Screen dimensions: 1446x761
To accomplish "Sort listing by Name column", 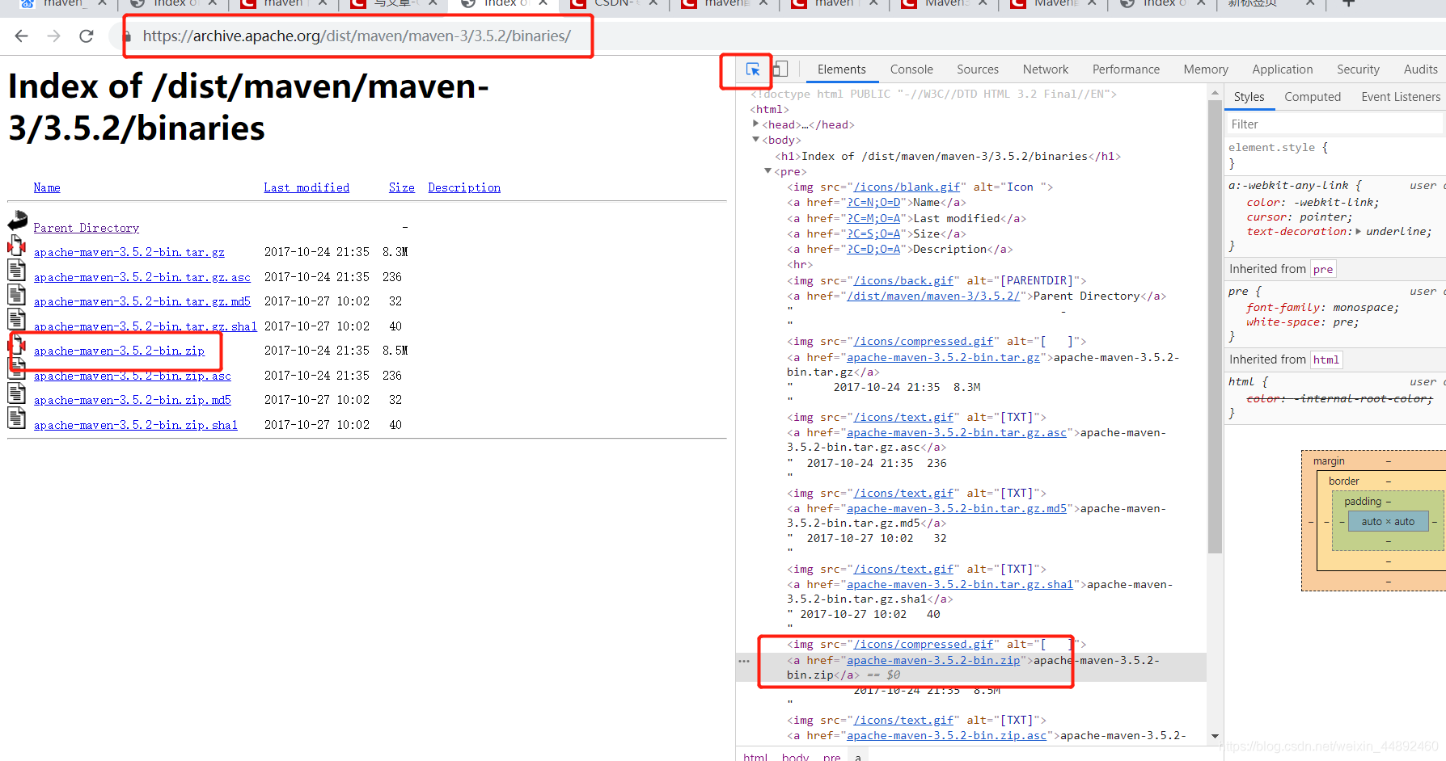I will point(47,187).
